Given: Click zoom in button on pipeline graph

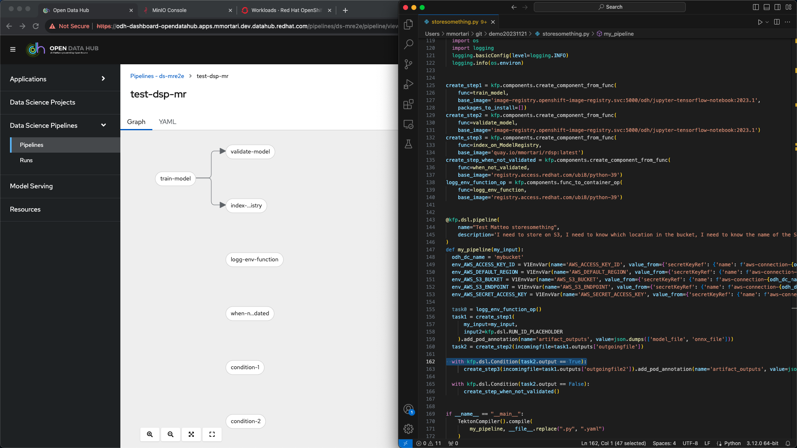Looking at the screenshot, I should pyautogui.click(x=150, y=434).
